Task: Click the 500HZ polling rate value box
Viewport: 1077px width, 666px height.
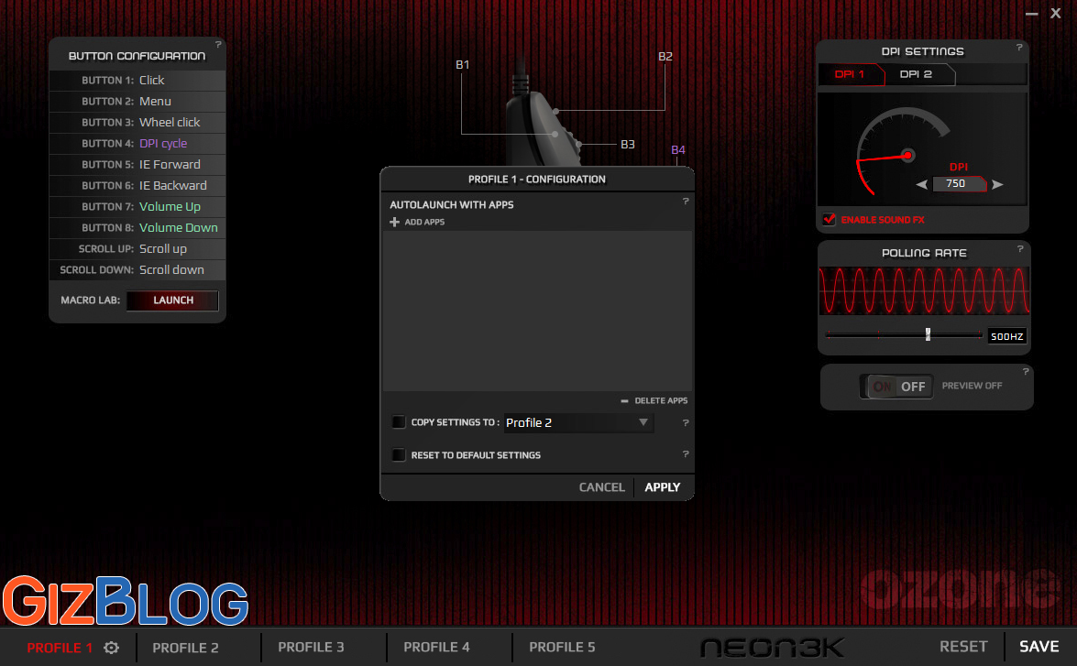Action: click(1007, 336)
